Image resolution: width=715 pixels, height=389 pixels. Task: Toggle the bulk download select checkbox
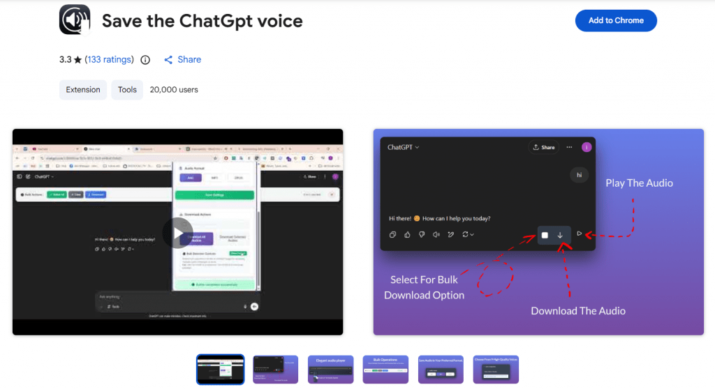point(545,236)
